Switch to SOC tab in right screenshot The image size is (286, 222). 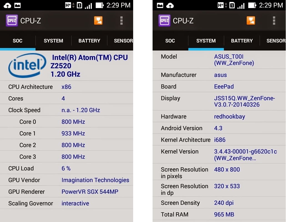coord(170,41)
